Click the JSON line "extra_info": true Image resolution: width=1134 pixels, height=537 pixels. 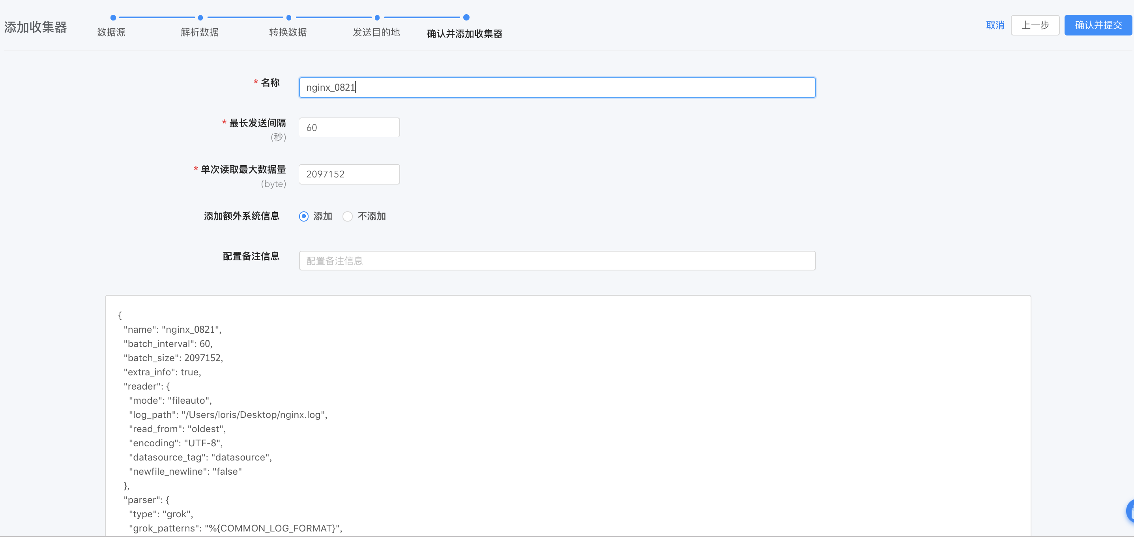[163, 372]
